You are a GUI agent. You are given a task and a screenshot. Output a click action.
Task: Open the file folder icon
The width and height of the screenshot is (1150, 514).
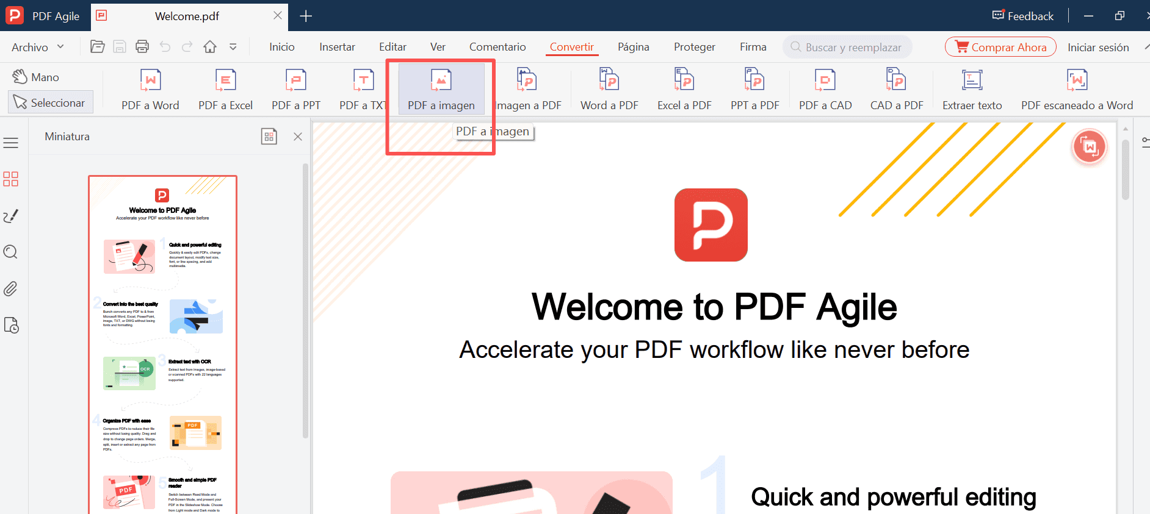[98, 47]
